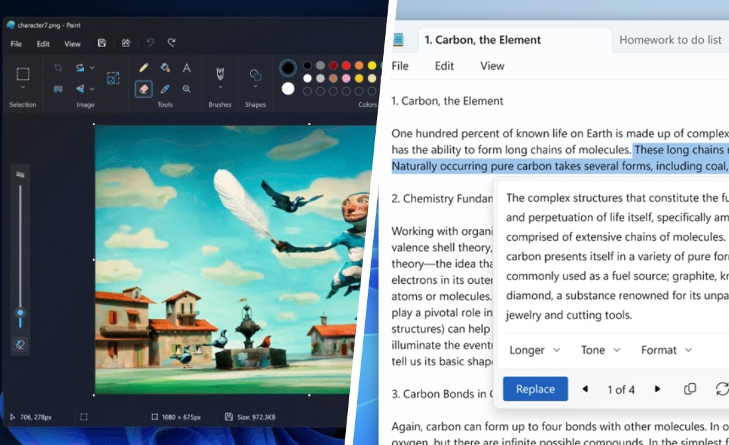Click the Save icon in Paint
This screenshot has width=729, height=445.
pyautogui.click(x=101, y=43)
